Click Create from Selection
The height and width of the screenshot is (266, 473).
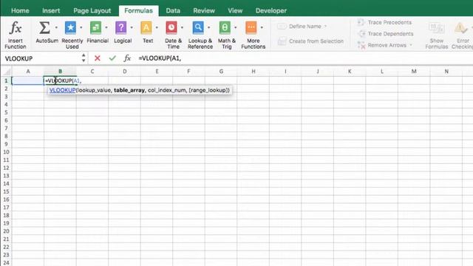pos(310,41)
